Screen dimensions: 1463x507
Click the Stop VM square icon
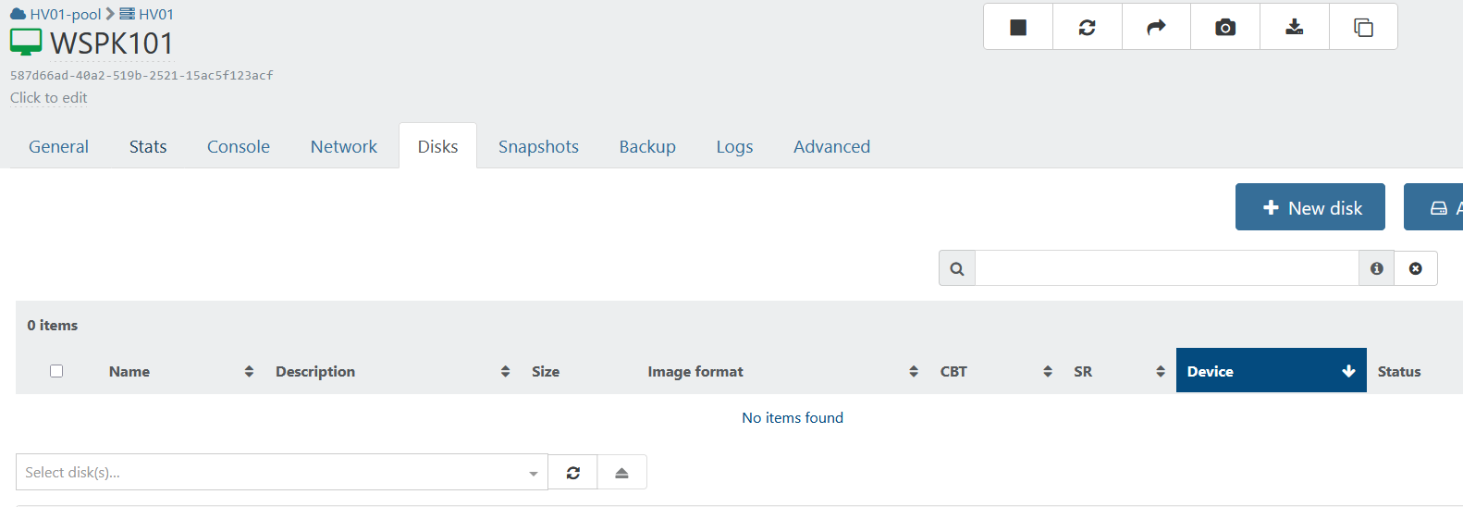[x=1018, y=27]
